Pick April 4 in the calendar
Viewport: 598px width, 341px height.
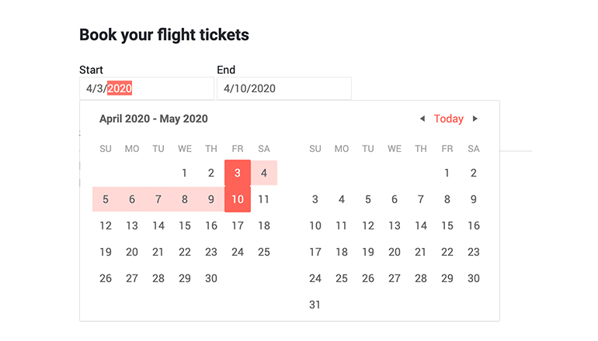pos(264,173)
